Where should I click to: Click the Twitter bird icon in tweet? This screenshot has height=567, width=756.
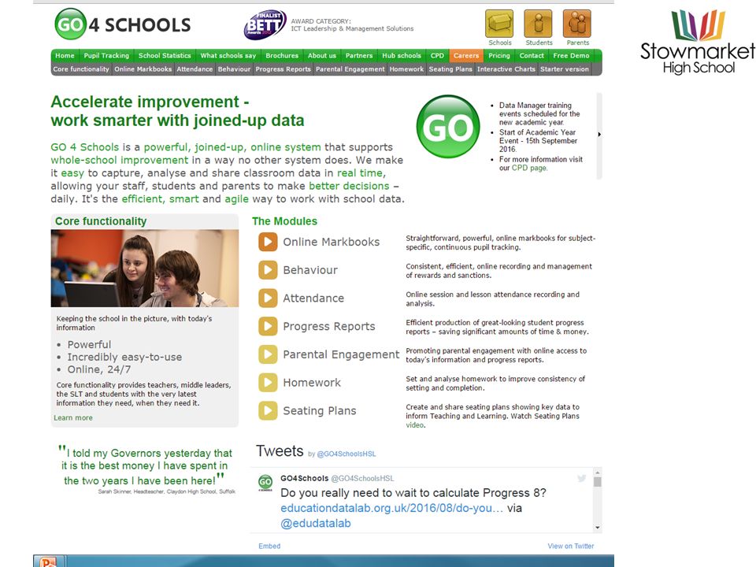pos(581,478)
